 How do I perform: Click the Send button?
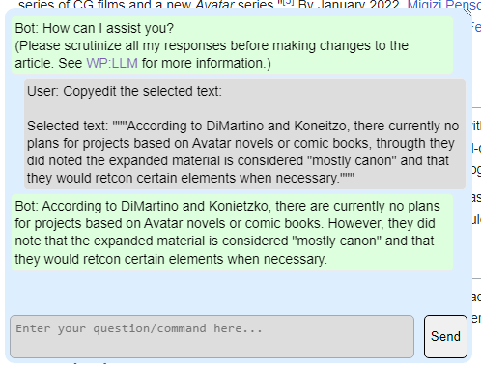click(445, 336)
